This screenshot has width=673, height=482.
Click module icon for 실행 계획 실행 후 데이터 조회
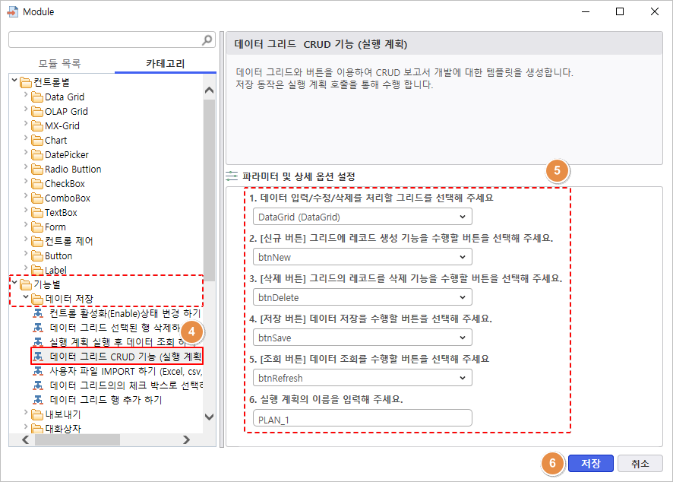38,342
